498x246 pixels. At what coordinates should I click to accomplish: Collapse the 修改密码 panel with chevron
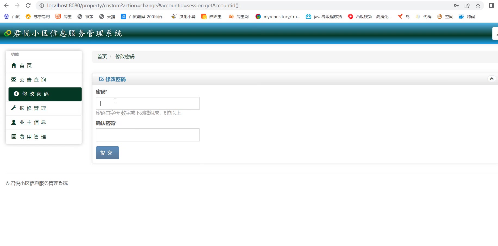pyautogui.click(x=491, y=79)
